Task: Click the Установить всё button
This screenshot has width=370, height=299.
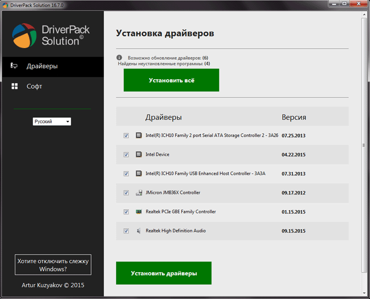Action: tap(171, 80)
